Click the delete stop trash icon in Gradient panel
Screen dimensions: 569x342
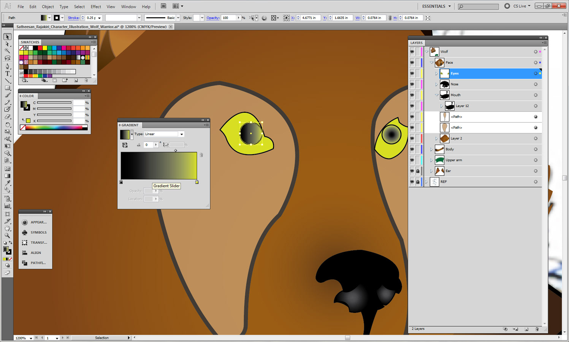coord(201,155)
